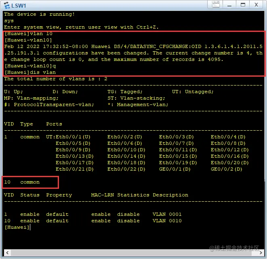The height and width of the screenshot is (259, 267).
Task: Click port entry 'Eth0/0/2(U)'
Action: click(125, 137)
